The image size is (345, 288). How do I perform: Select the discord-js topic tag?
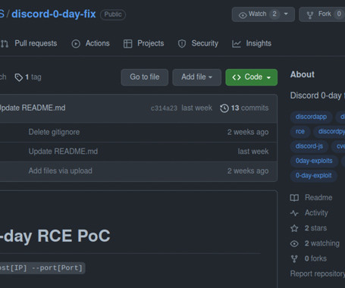(x=309, y=146)
